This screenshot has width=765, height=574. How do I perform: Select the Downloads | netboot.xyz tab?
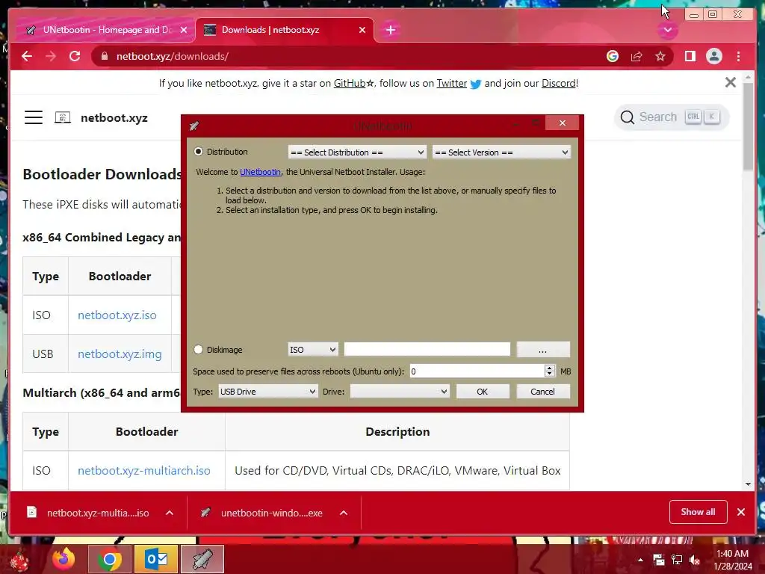[x=285, y=30]
